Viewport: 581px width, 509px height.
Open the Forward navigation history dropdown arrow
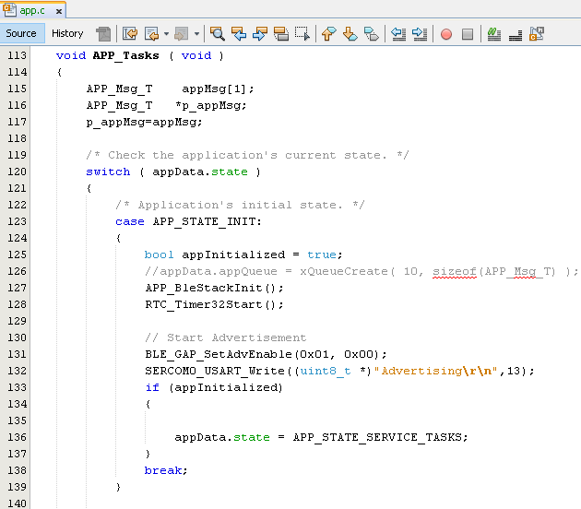click(197, 34)
